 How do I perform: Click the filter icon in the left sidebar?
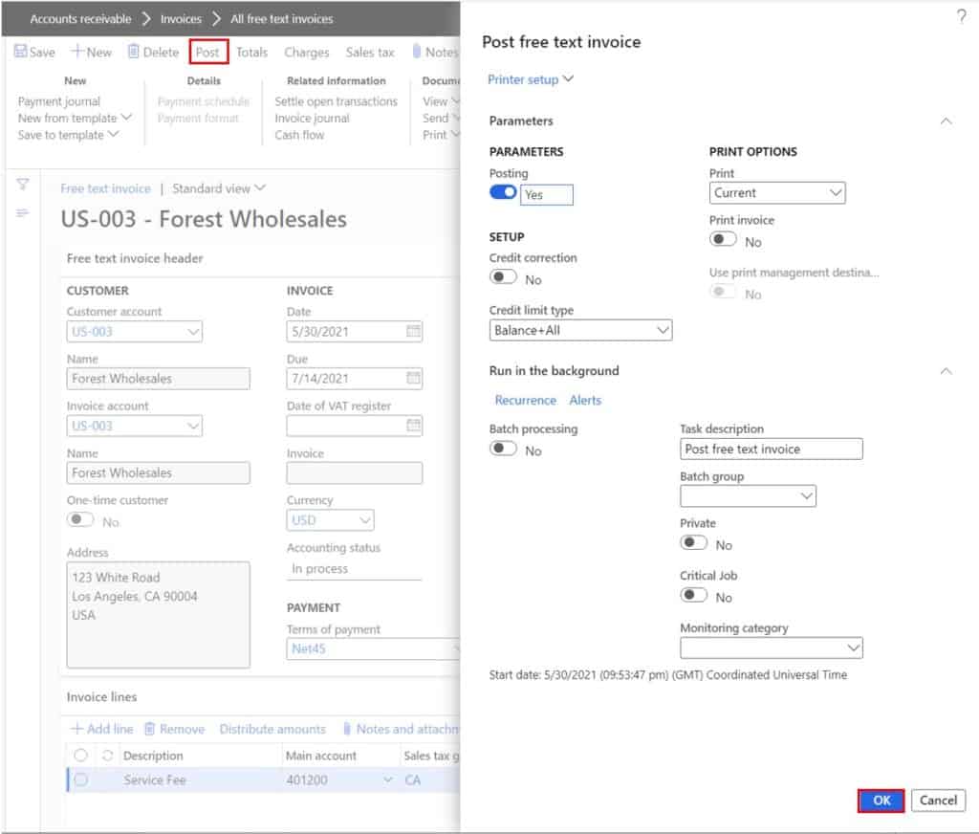(x=23, y=185)
